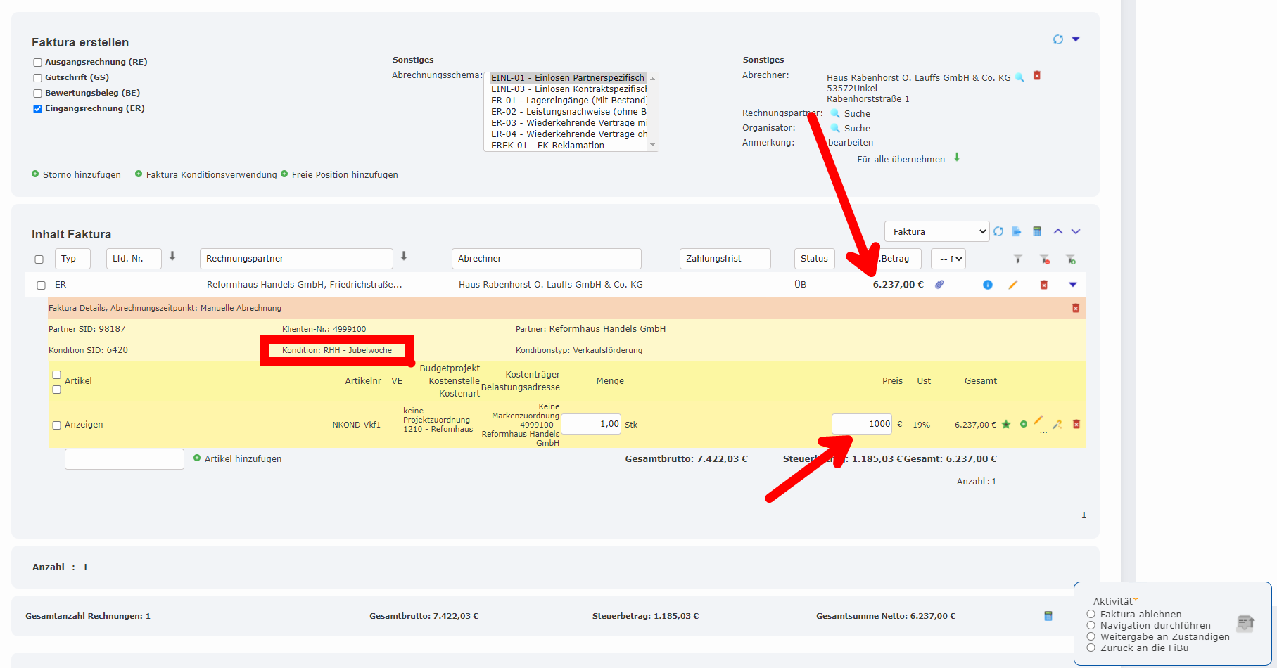This screenshot has width=1277, height=668.
Task: Select the Faktura ablehnen radio button
Action: [1091, 614]
